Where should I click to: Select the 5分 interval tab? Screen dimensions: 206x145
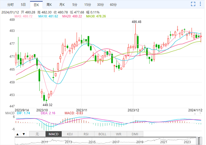(75, 5)
